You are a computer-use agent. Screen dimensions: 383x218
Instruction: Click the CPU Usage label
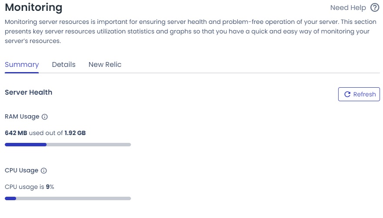[x=21, y=171]
